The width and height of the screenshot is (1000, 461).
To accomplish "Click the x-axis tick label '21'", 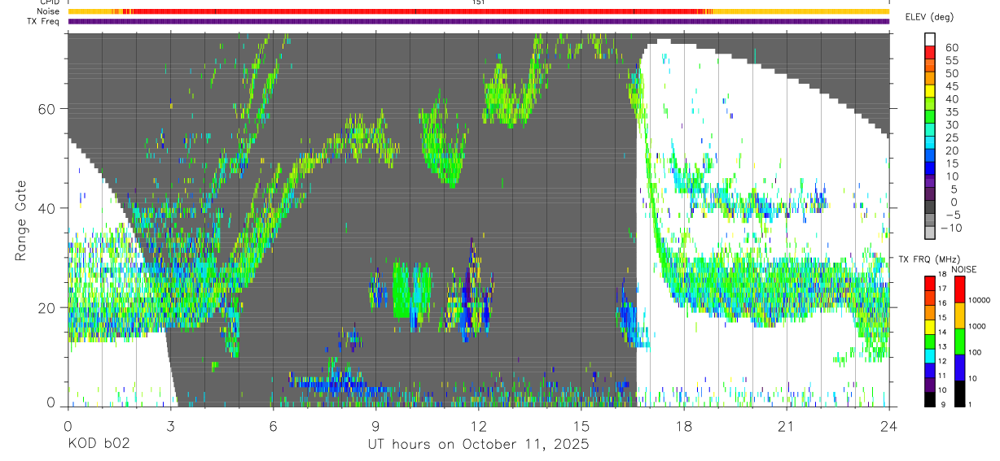I will [x=786, y=426].
